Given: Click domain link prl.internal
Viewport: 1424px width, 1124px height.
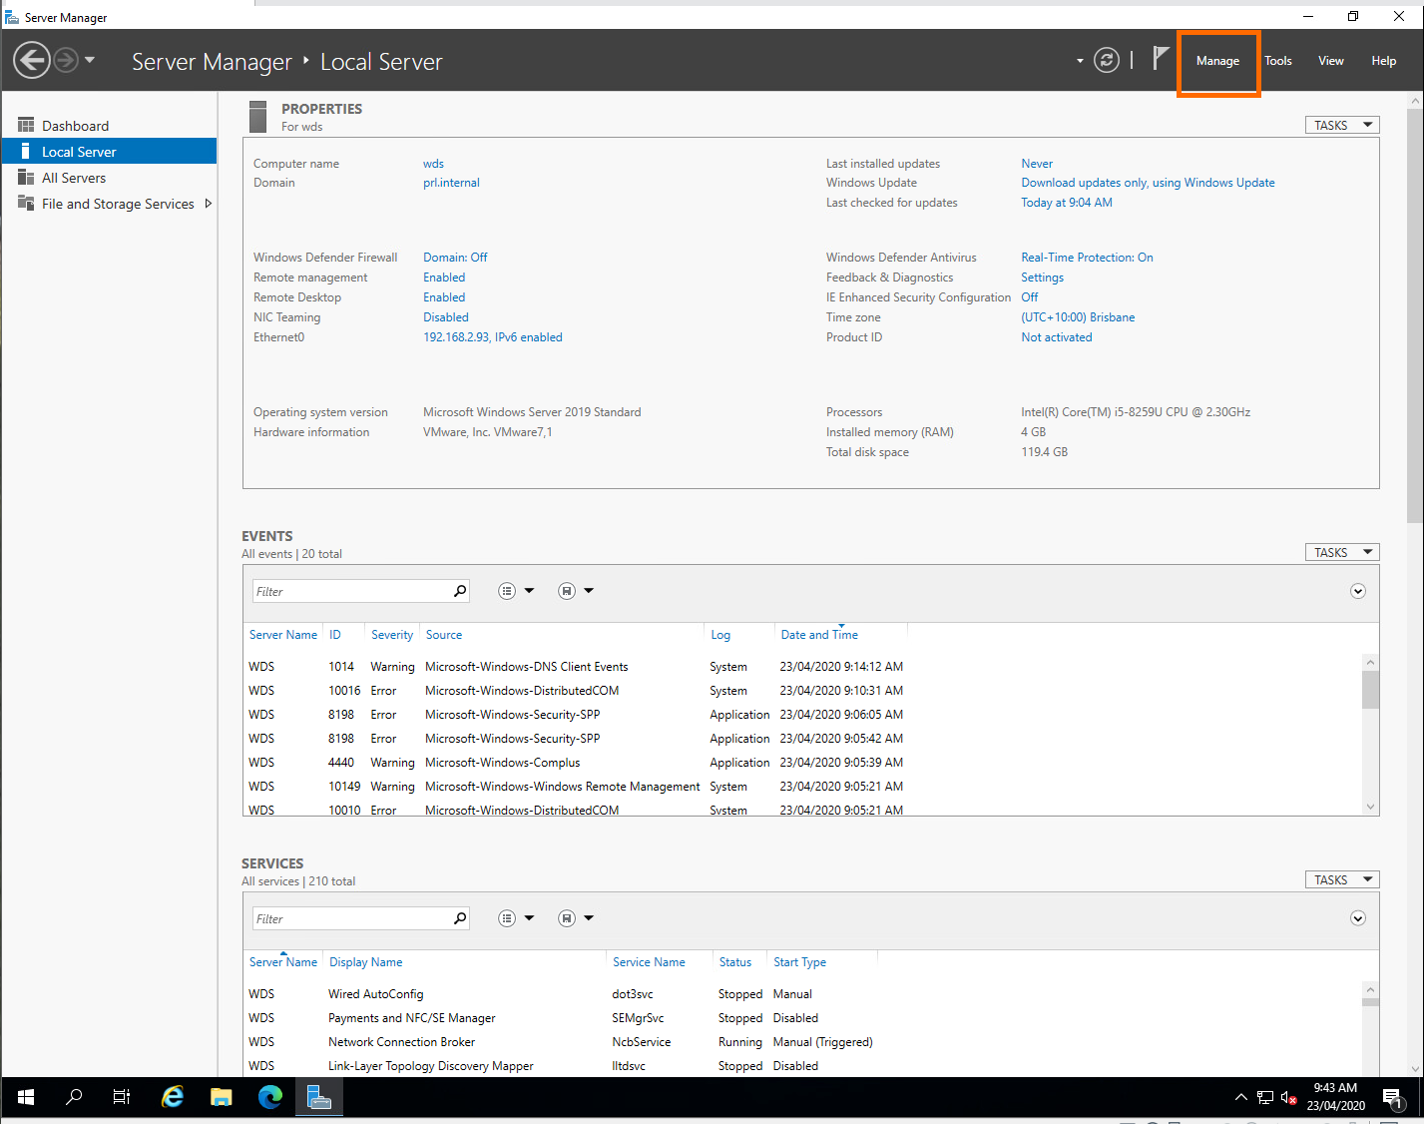Looking at the screenshot, I should click(x=451, y=183).
